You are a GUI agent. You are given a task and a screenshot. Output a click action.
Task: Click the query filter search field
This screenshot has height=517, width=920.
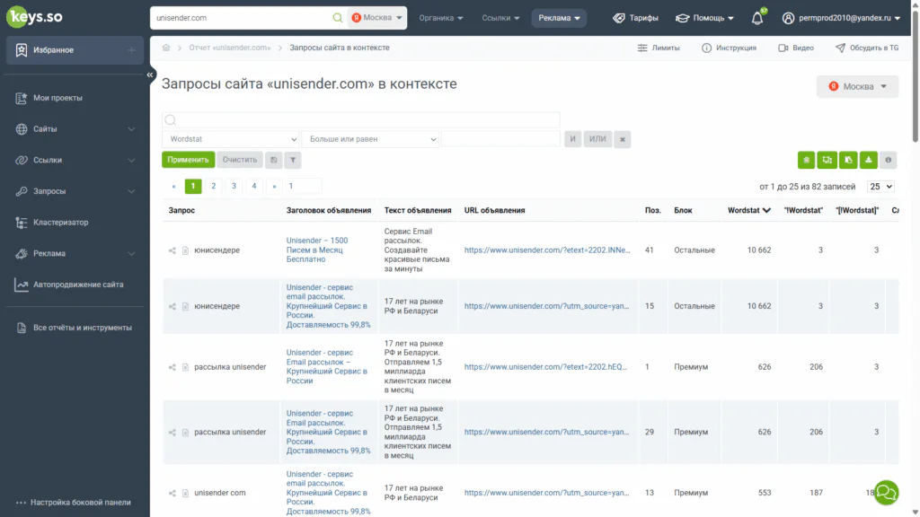[361, 120]
